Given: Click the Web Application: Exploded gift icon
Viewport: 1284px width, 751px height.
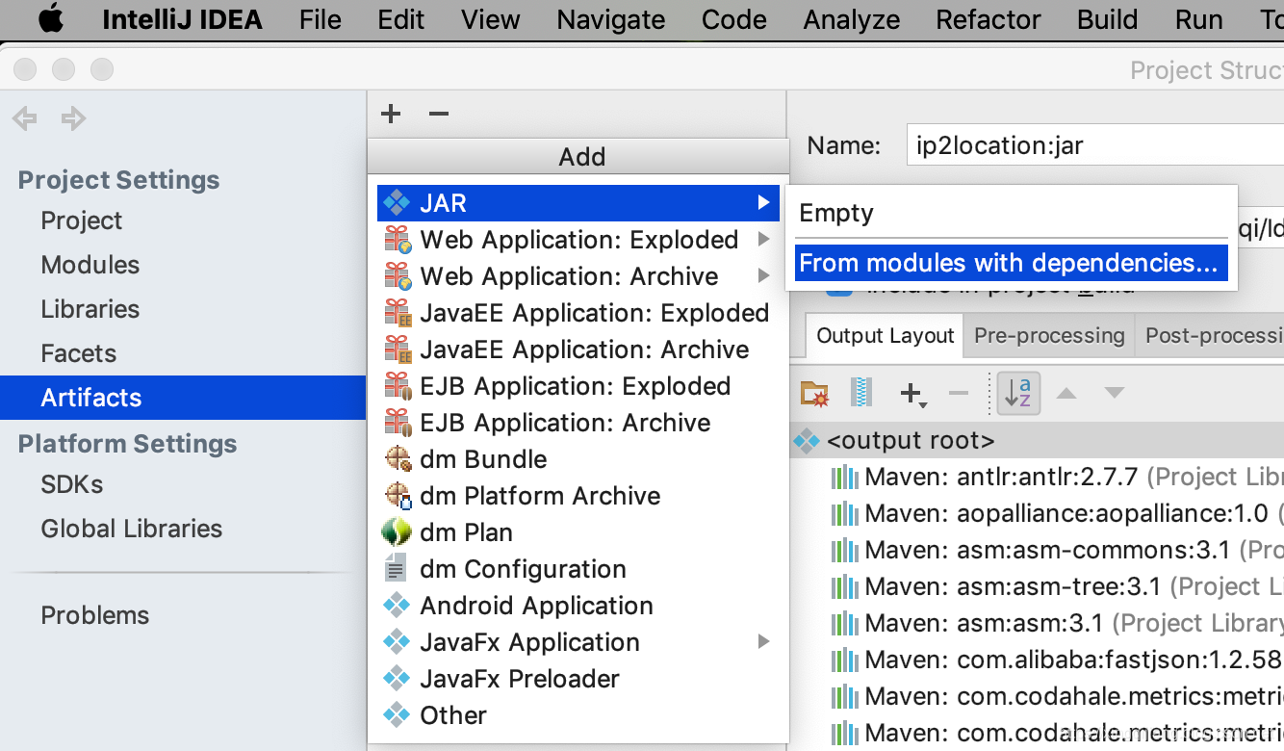Looking at the screenshot, I should [x=398, y=240].
